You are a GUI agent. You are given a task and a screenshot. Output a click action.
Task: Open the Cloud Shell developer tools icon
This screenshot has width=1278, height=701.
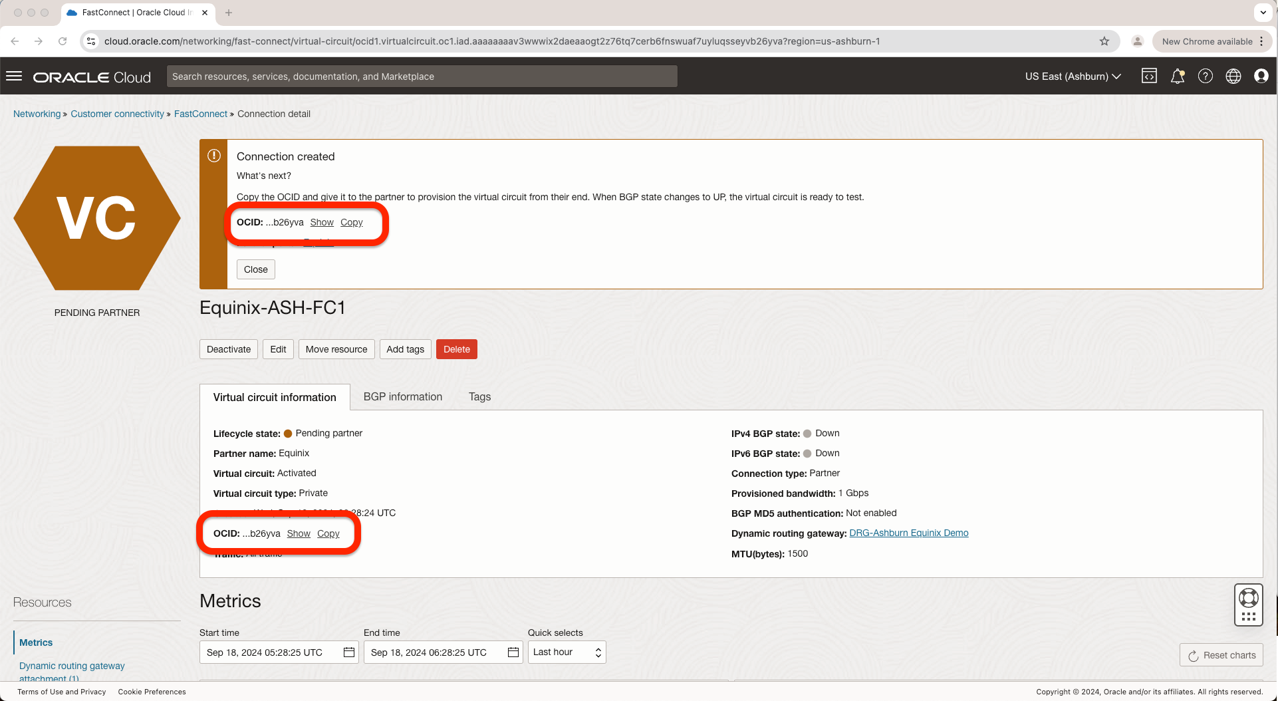tap(1149, 76)
